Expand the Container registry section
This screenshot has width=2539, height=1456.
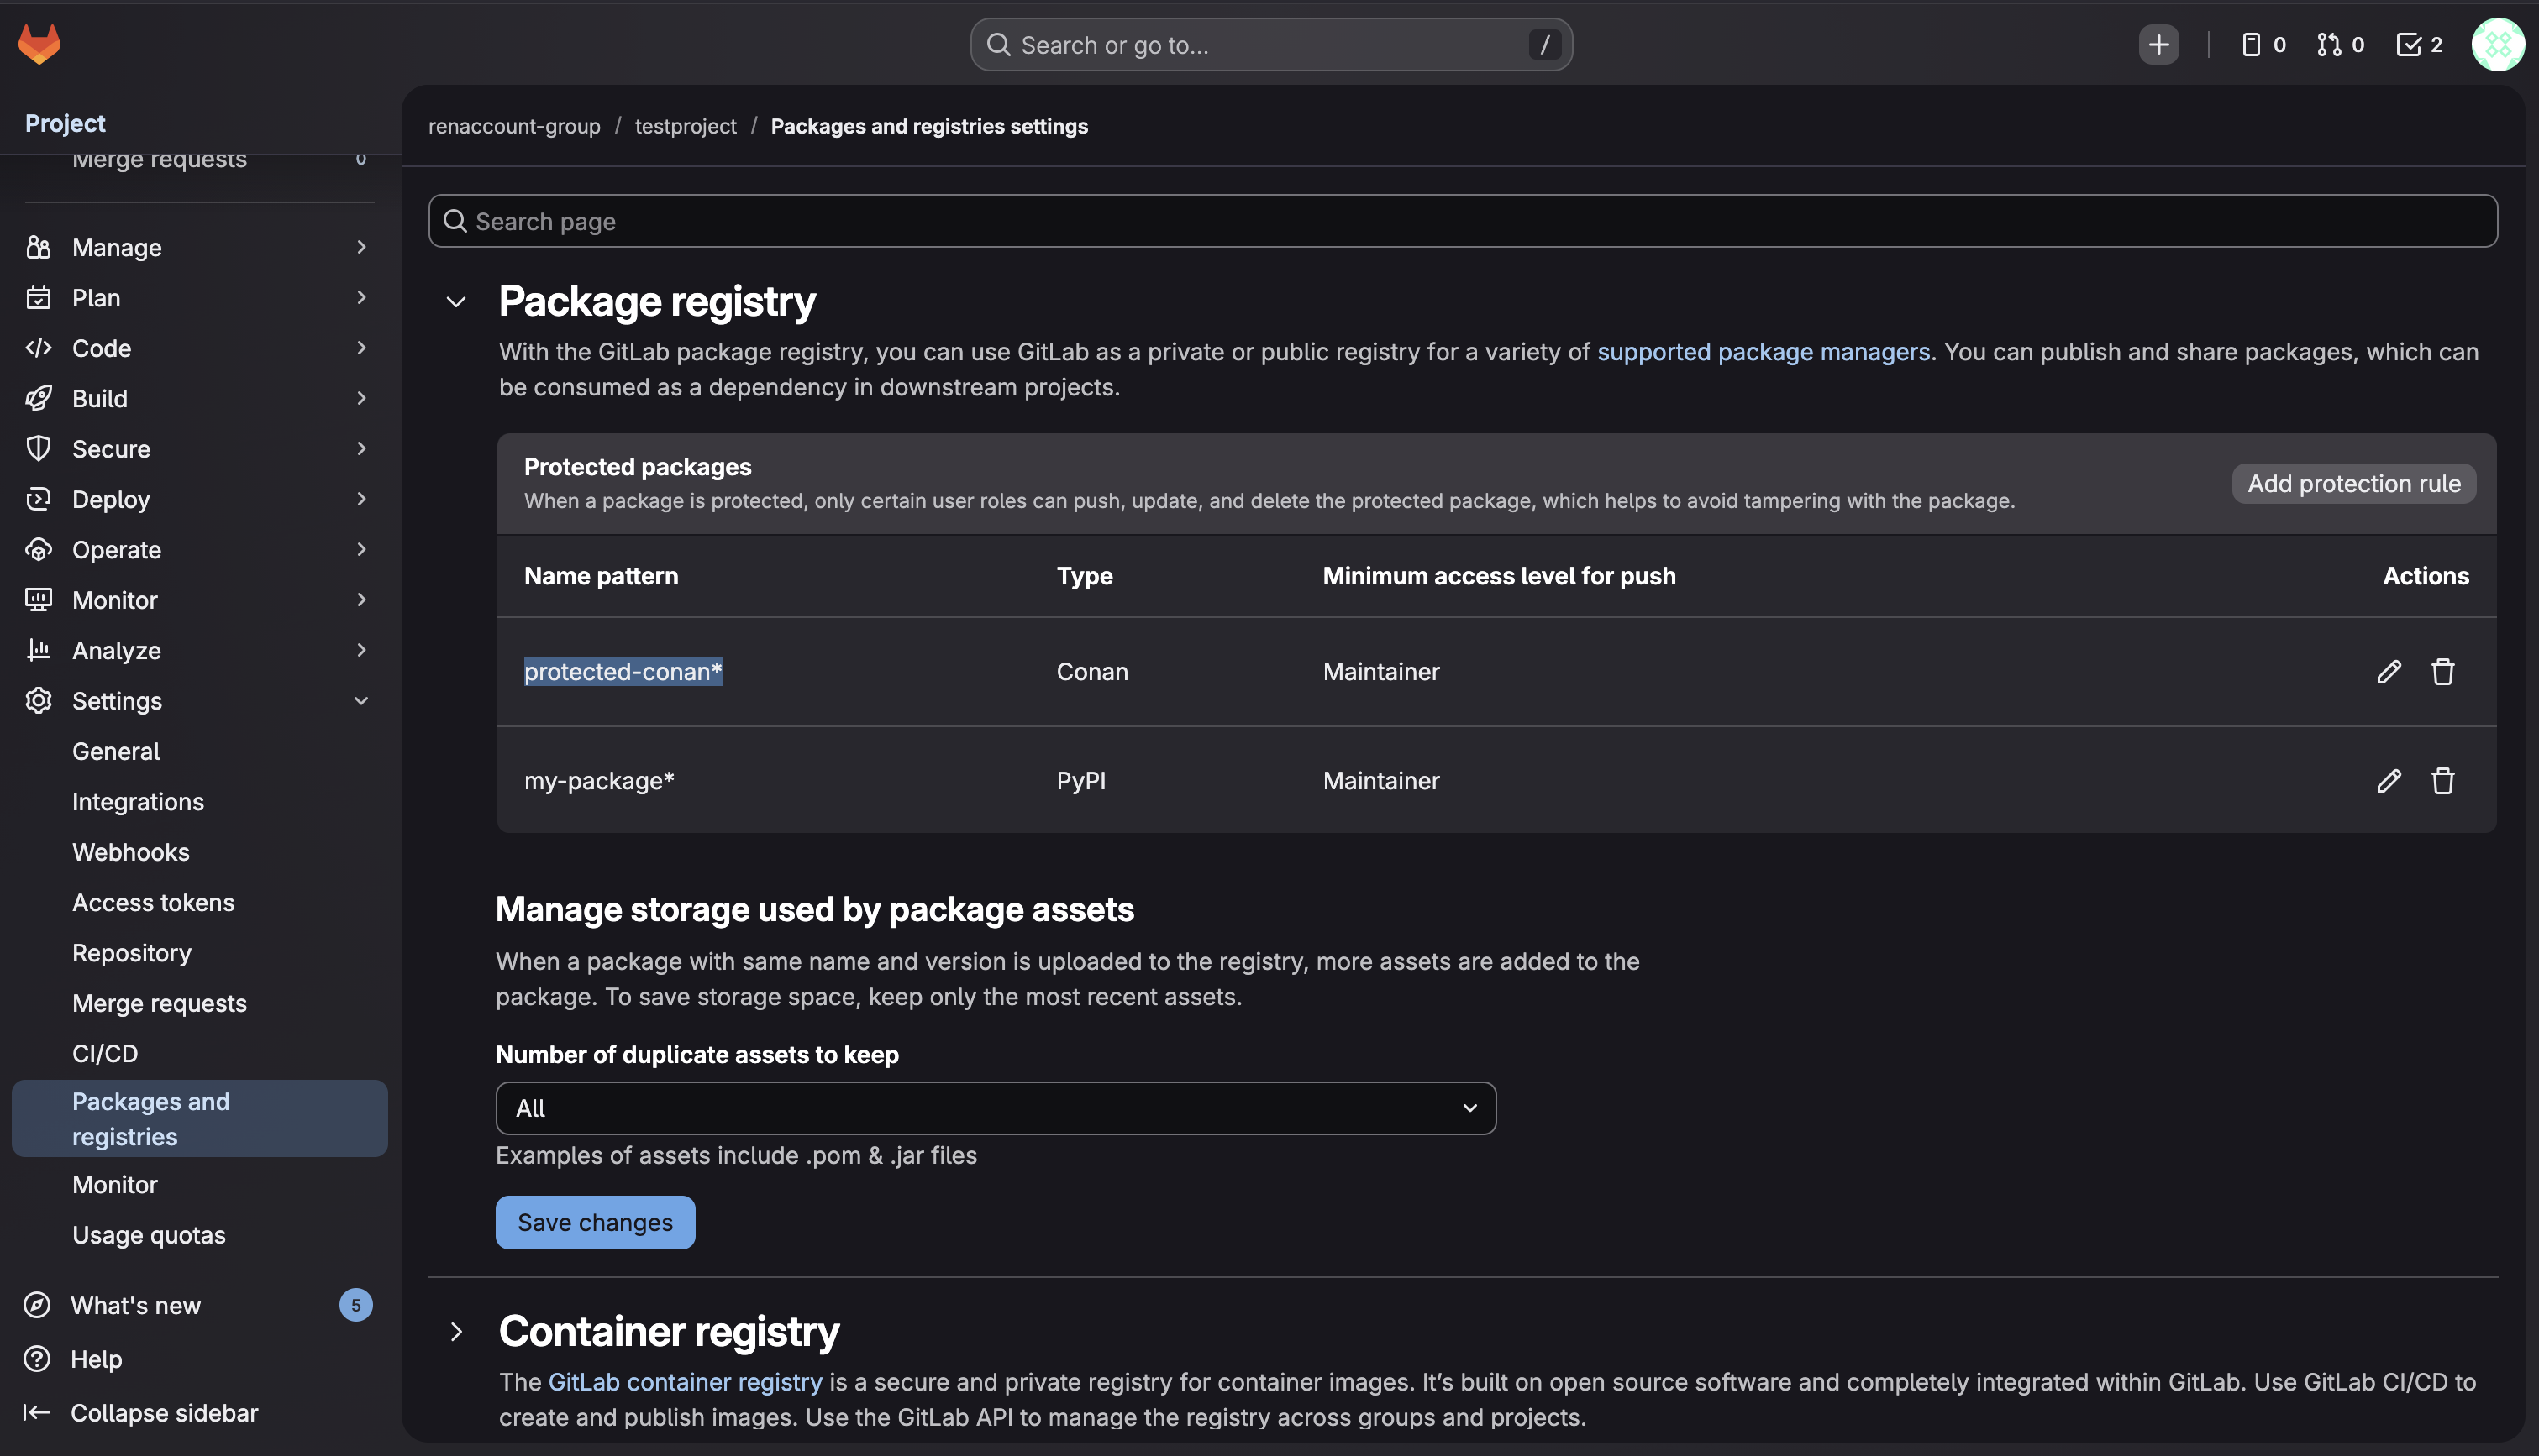point(456,1332)
